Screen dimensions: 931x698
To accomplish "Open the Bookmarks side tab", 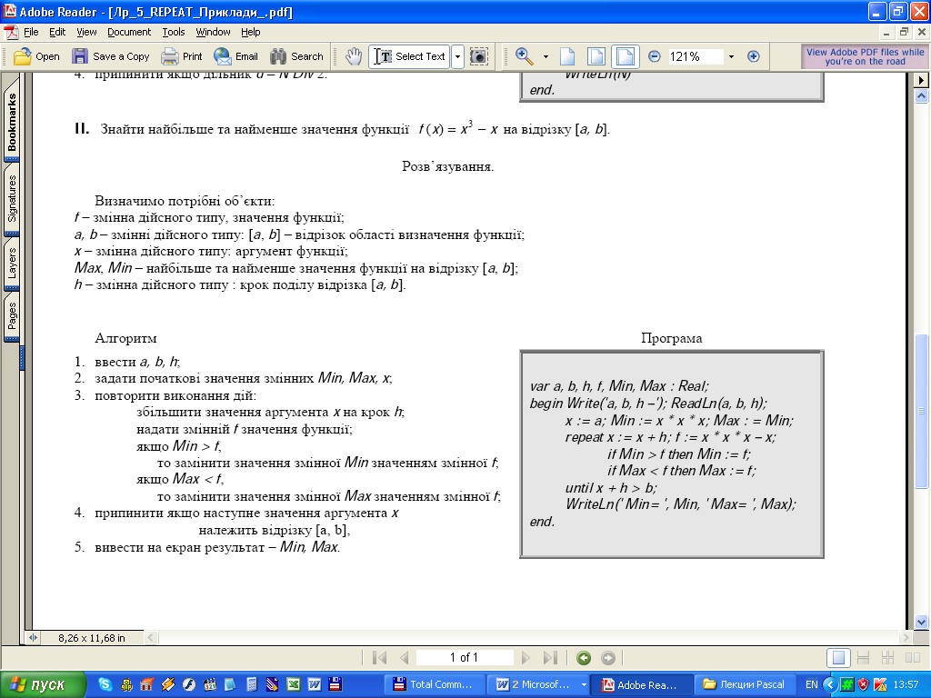I will pyautogui.click(x=12, y=121).
